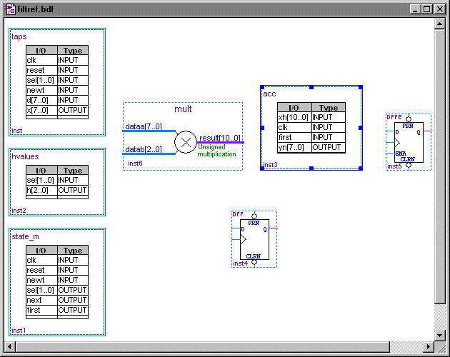The height and width of the screenshot is (357, 450).
Task: Click the DFFE flip-flop symbol inst5
Action: (x=408, y=141)
